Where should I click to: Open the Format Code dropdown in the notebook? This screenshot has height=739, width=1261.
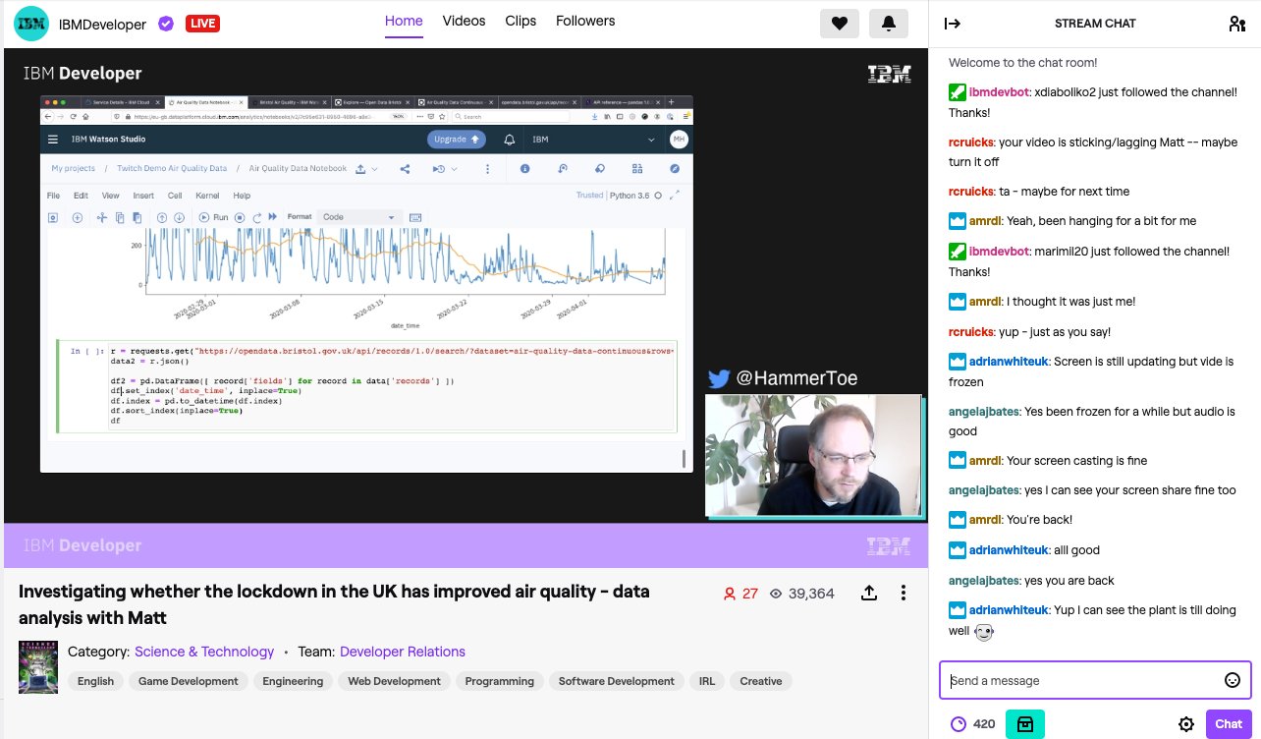coord(359,217)
